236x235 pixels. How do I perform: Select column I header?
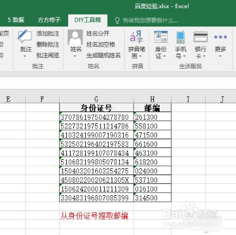click(x=188, y=99)
